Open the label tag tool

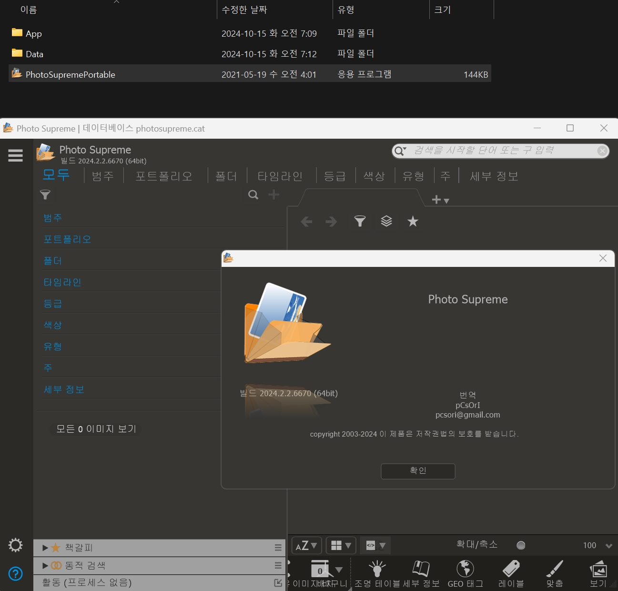coord(511,573)
